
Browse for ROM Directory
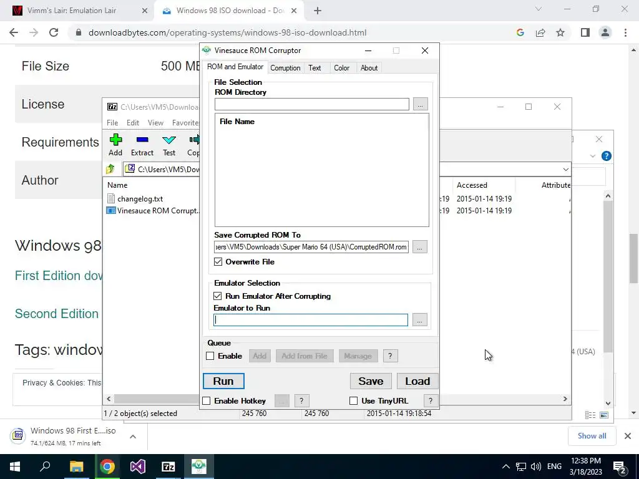tap(420, 104)
